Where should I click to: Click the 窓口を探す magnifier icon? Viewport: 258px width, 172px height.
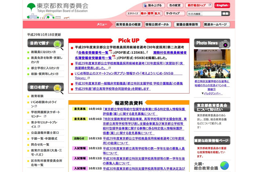coord(58,89)
